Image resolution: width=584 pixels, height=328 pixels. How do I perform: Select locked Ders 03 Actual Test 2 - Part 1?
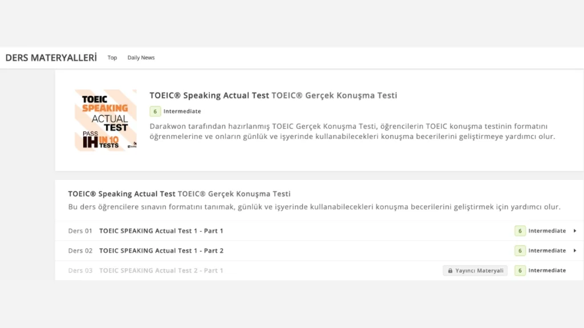[319, 270]
